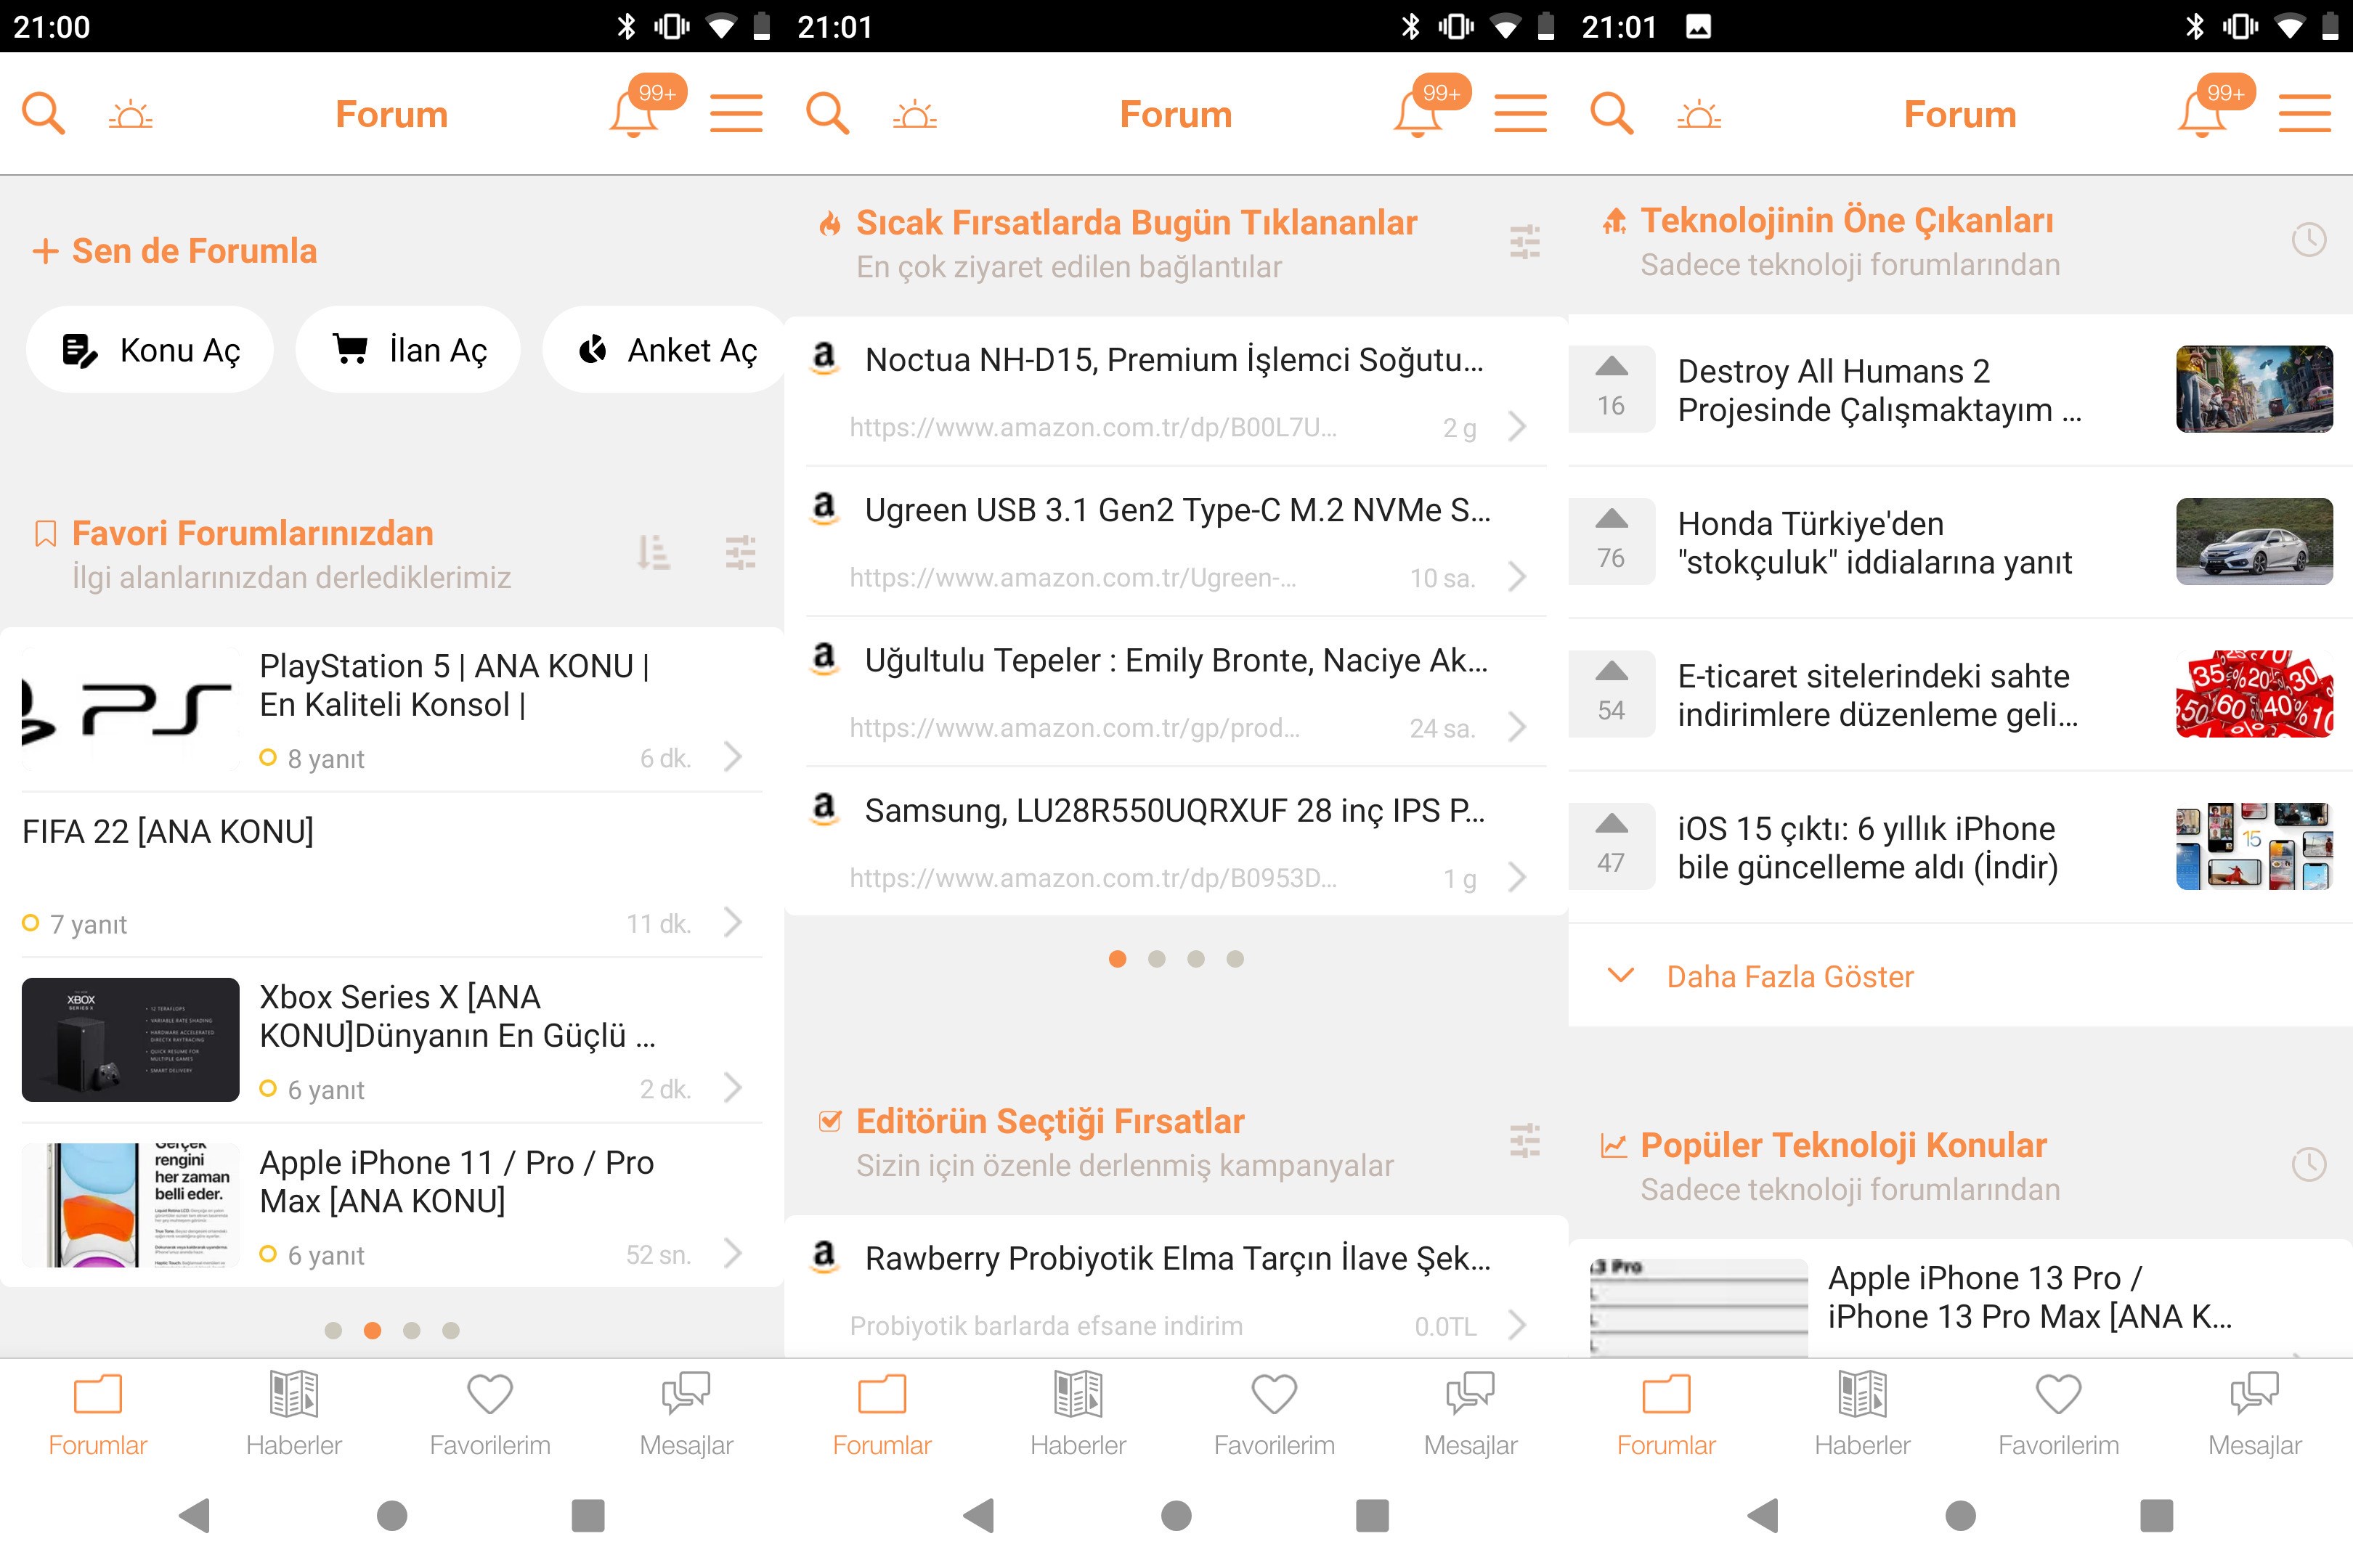Open PlayStation 5 ANA KONU chevron
The image size is (2353, 1568).
(x=733, y=757)
